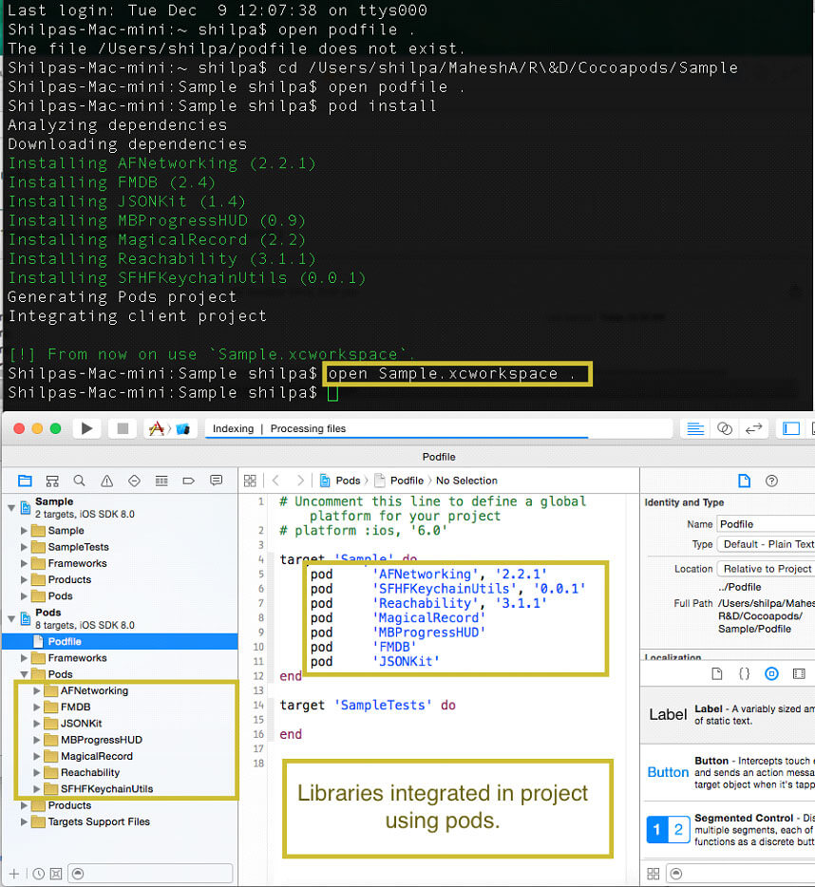Expand the Targets Support Files folder
This screenshot has width=815, height=887.
25,821
